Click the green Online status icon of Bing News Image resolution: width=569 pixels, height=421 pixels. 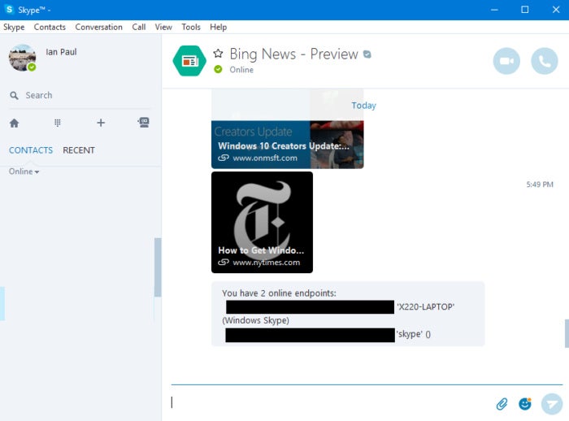[x=218, y=69]
